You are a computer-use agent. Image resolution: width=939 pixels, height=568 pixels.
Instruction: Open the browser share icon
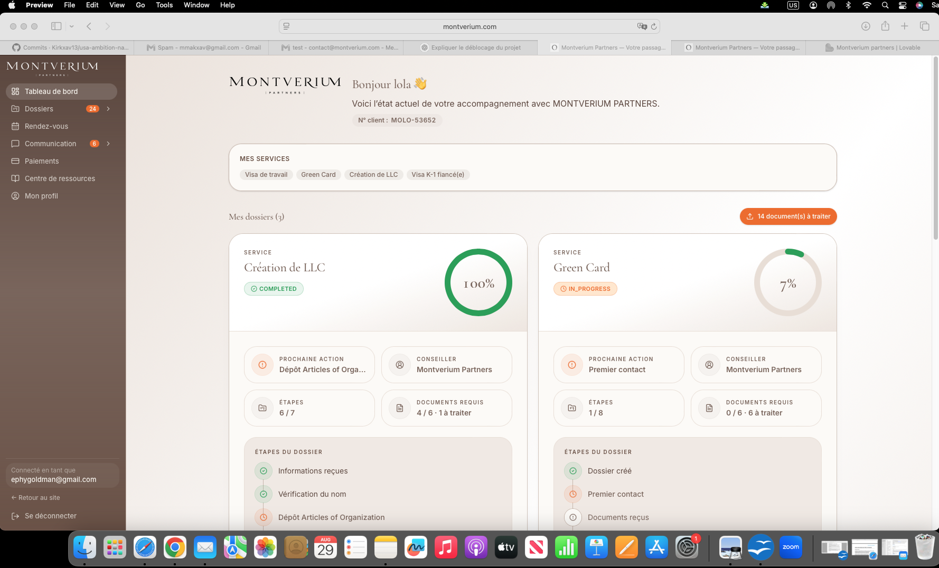[885, 26]
